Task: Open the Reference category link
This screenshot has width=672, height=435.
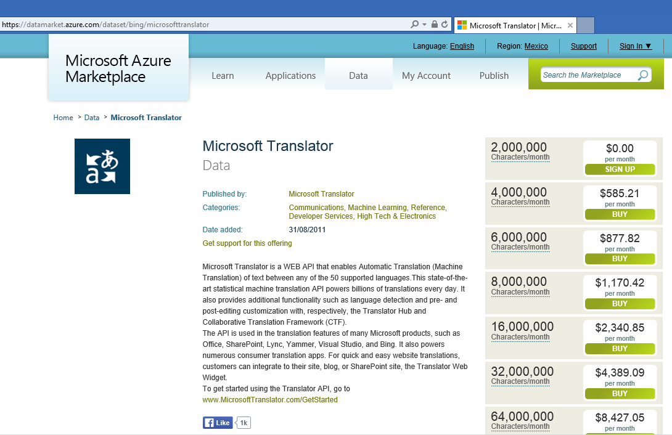Action: [x=428, y=207]
